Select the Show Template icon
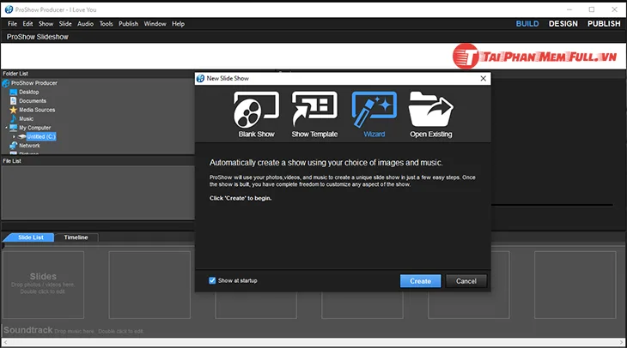627x348 pixels. [314, 109]
